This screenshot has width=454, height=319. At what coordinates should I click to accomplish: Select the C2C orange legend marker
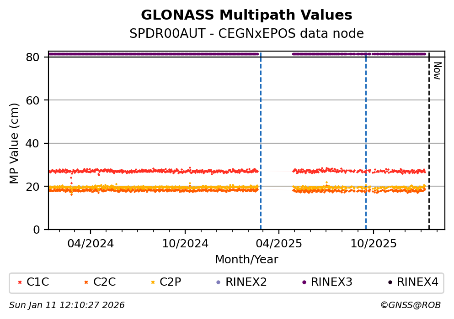[x=86, y=282]
